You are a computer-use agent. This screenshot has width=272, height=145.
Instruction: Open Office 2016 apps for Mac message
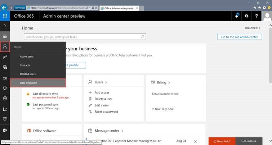pos(132,141)
